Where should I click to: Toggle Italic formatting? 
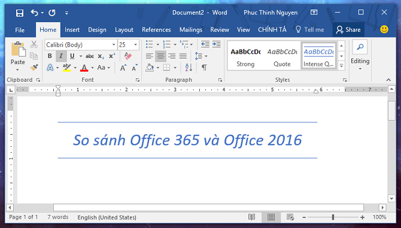point(61,56)
